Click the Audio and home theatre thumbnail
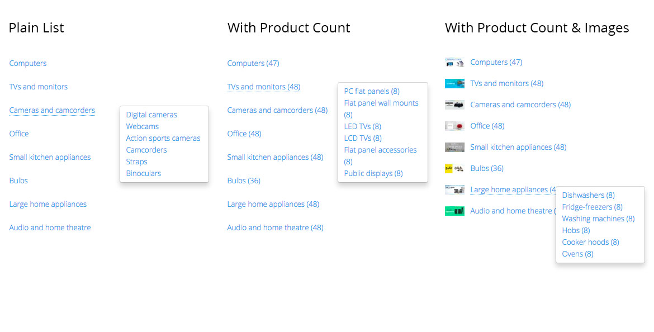Screen dimensions: 654x332 pyautogui.click(x=454, y=211)
